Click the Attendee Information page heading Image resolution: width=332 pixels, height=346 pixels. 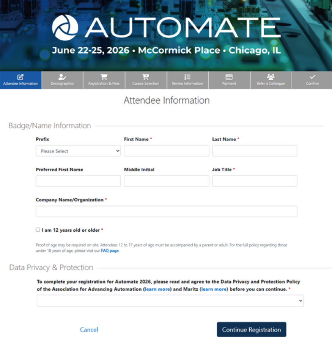[167, 100]
